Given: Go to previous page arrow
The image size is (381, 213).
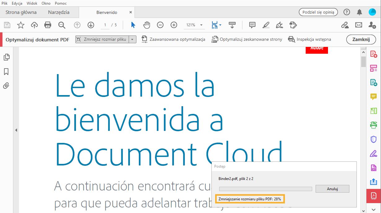Looking at the screenshot, I should point(77,25).
